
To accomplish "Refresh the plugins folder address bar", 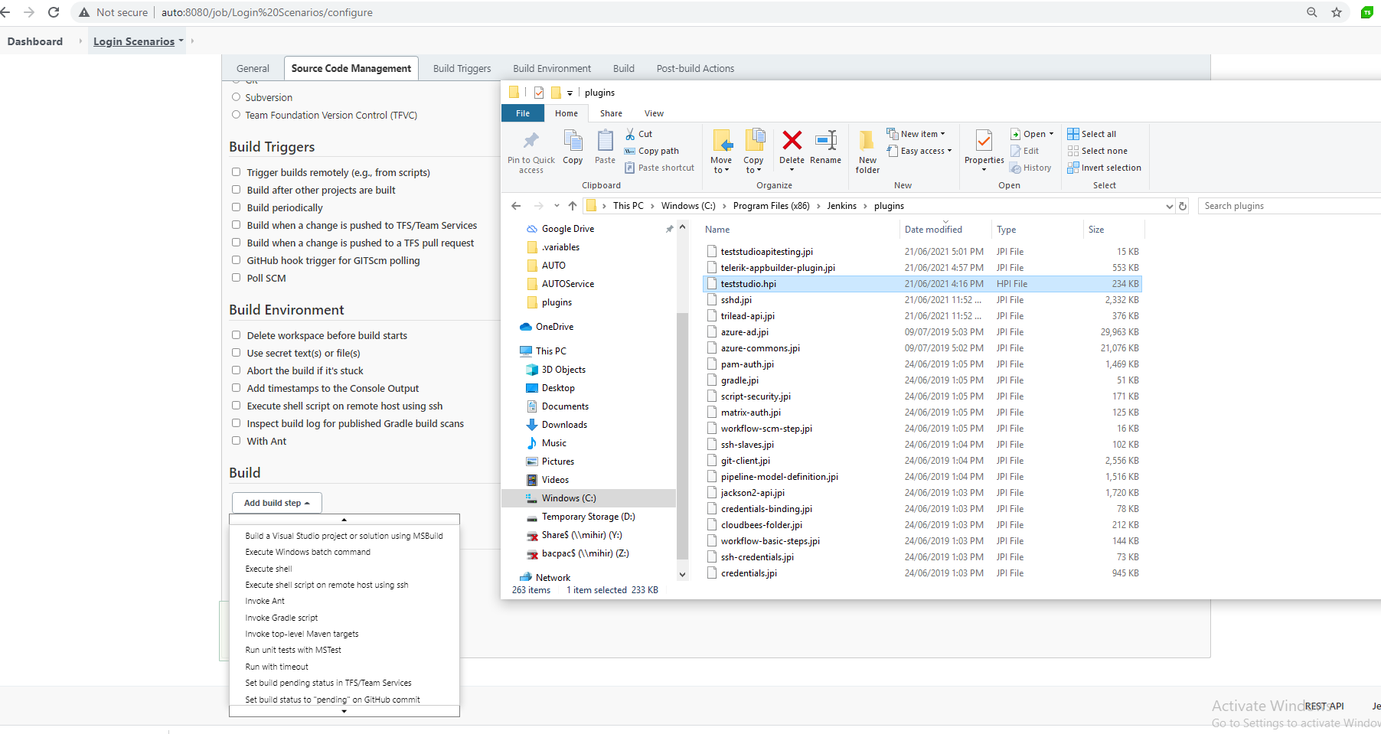I will point(1183,206).
